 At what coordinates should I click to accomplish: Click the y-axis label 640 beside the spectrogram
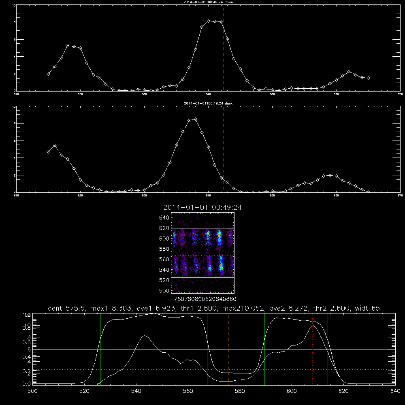coord(164,218)
